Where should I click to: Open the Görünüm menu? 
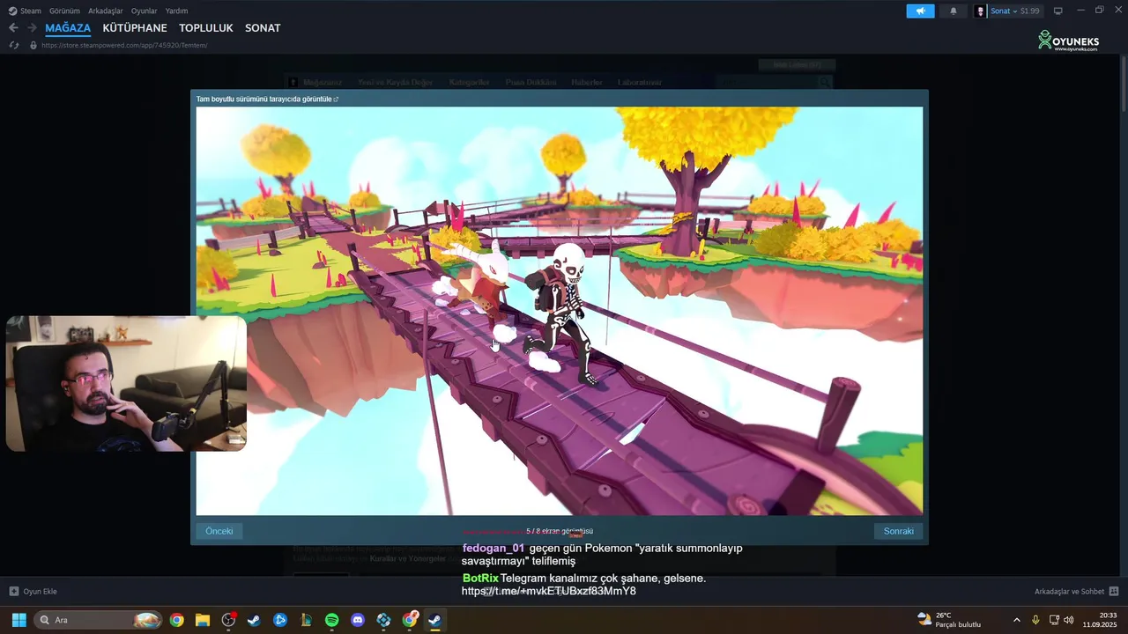coord(64,11)
